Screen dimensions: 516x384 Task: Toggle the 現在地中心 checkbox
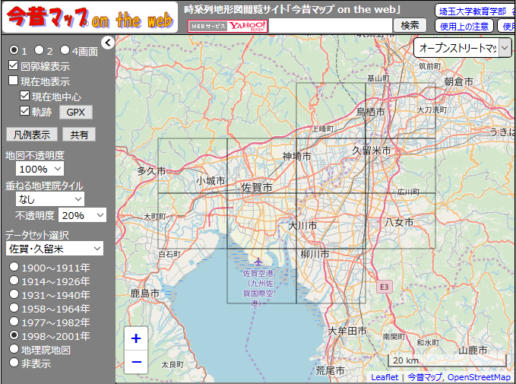pyautogui.click(x=24, y=96)
